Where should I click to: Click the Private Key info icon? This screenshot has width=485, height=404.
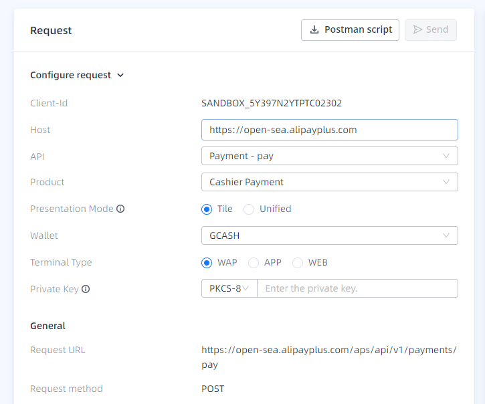(86, 289)
